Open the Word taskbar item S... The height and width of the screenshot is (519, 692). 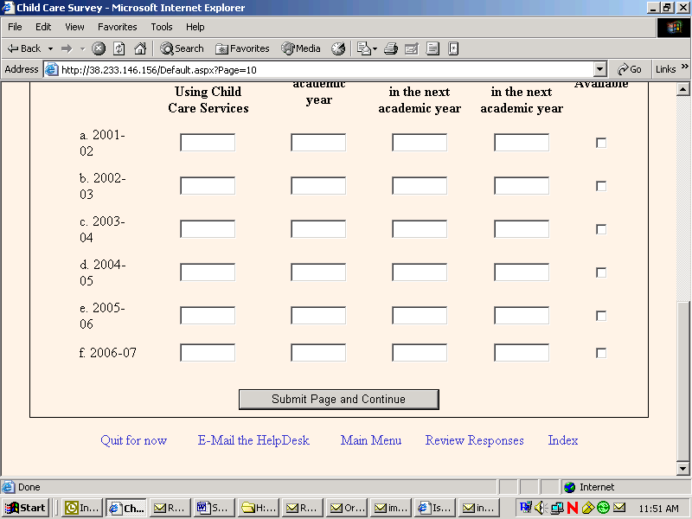point(214,508)
